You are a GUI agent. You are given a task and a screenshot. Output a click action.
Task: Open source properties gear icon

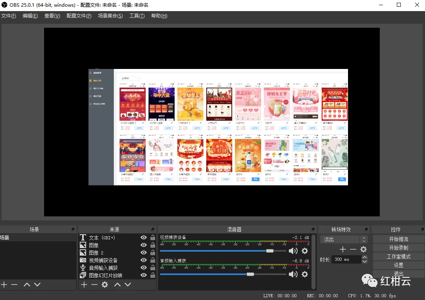click(105, 285)
